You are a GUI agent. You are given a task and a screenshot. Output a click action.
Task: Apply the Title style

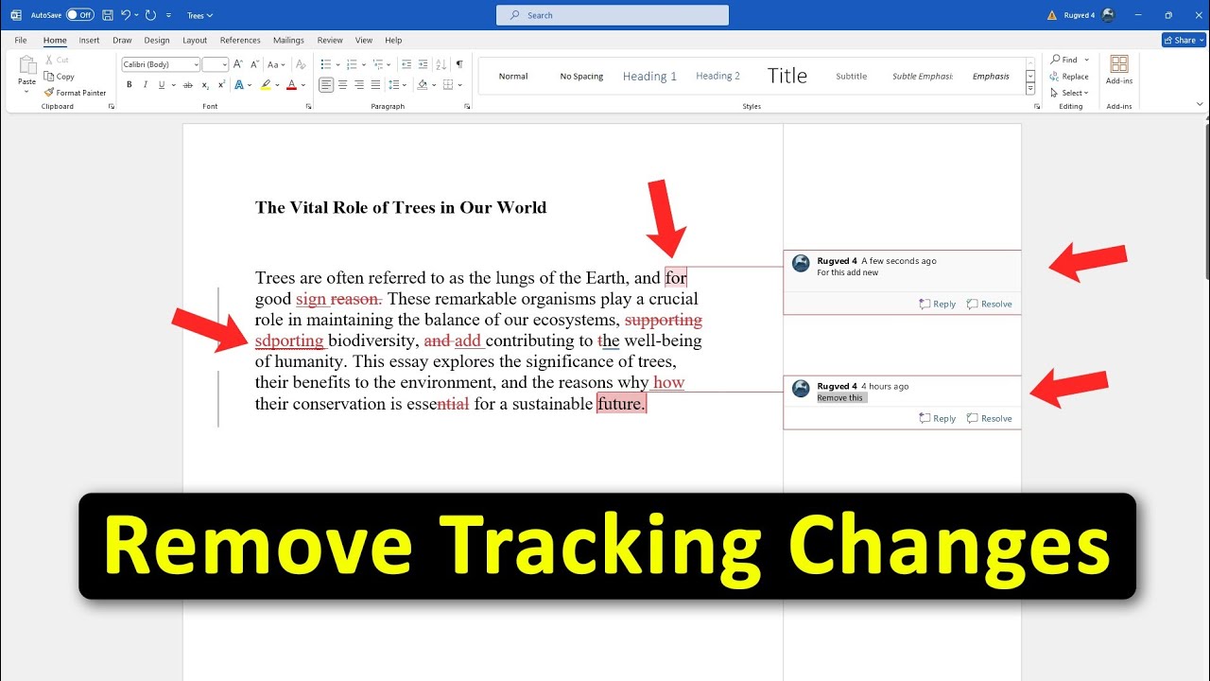787,76
